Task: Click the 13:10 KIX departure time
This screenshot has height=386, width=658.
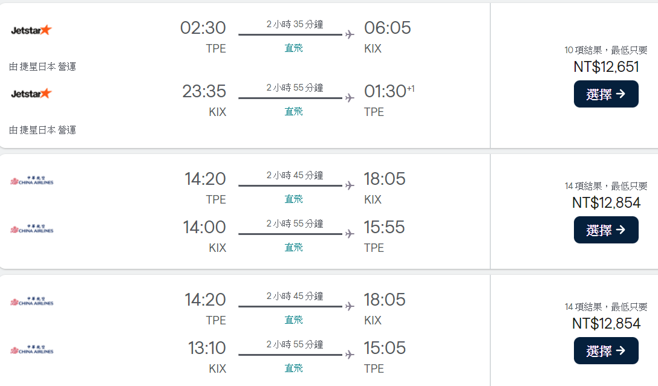Action: tap(207, 348)
